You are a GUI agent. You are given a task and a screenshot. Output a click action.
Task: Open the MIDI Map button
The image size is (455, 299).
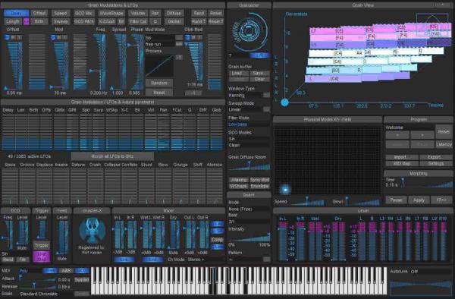click(x=402, y=163)
